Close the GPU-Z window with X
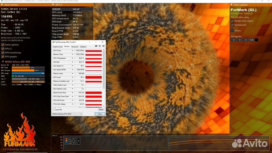 click(102, 42)
